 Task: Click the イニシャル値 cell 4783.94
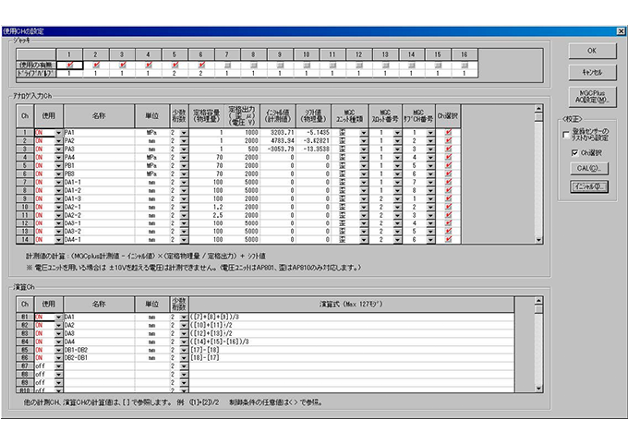tap(278, 141)
